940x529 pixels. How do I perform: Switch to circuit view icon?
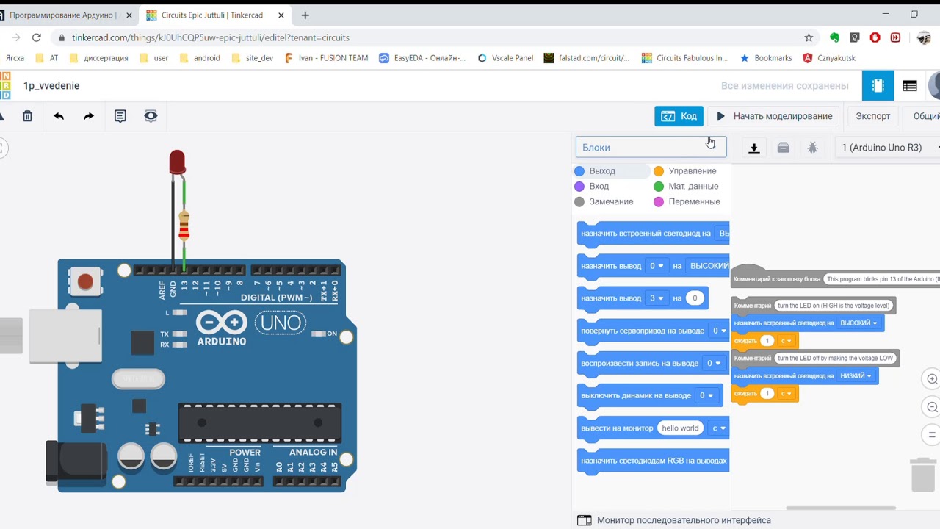pyautogui.click(x=878, y=86)
